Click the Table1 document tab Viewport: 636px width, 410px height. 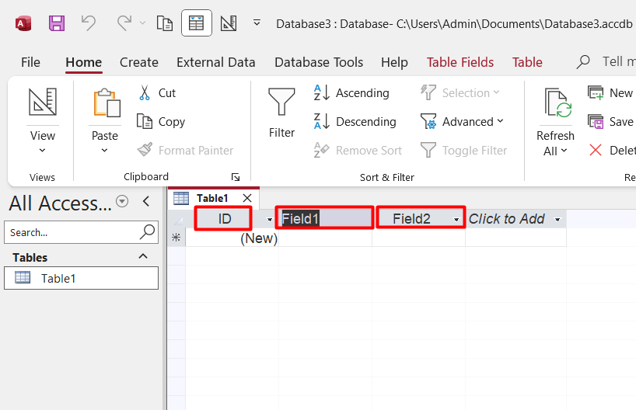point(212,198)
